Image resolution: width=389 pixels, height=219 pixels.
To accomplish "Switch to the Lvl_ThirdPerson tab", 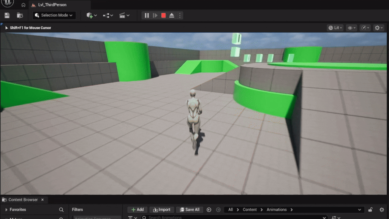I will tap(52, 5).
